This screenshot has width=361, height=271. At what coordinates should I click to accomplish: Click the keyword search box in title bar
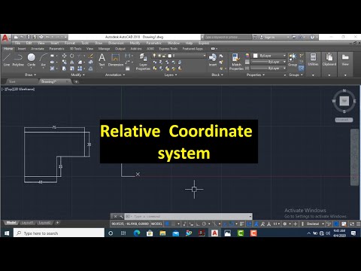tap(228, 37)
